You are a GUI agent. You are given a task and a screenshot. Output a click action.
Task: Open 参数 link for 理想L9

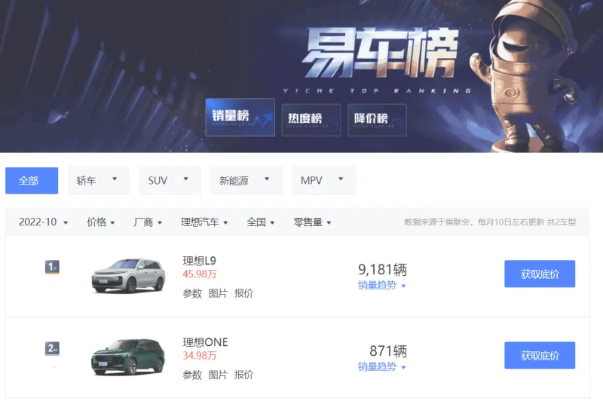point(192,293)
